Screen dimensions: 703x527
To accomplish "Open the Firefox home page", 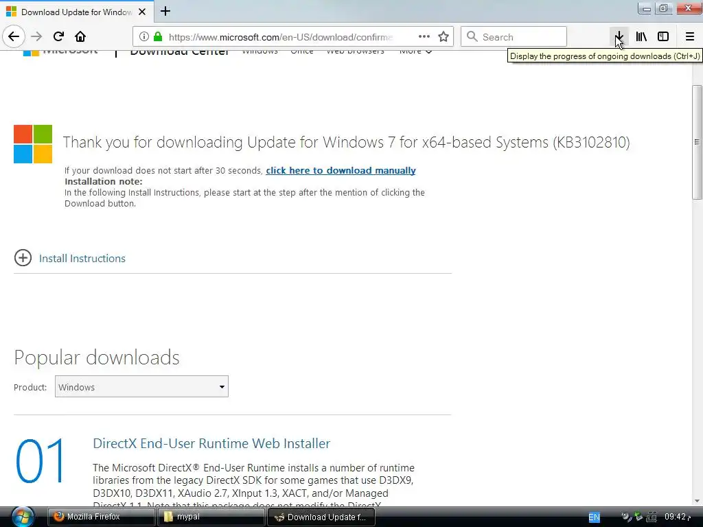I will tap(80, 37).
